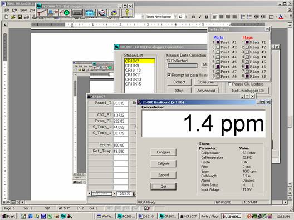Click the Save diskette icon in Word toolbar
The image size is (294, 220).
click(19, 17)
